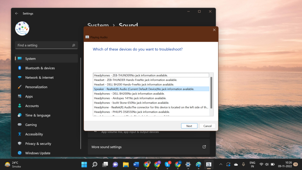Screen dimensions: 302x170
Task: Click the Bluetooth icon in sidebar
Action: point(20,68)
